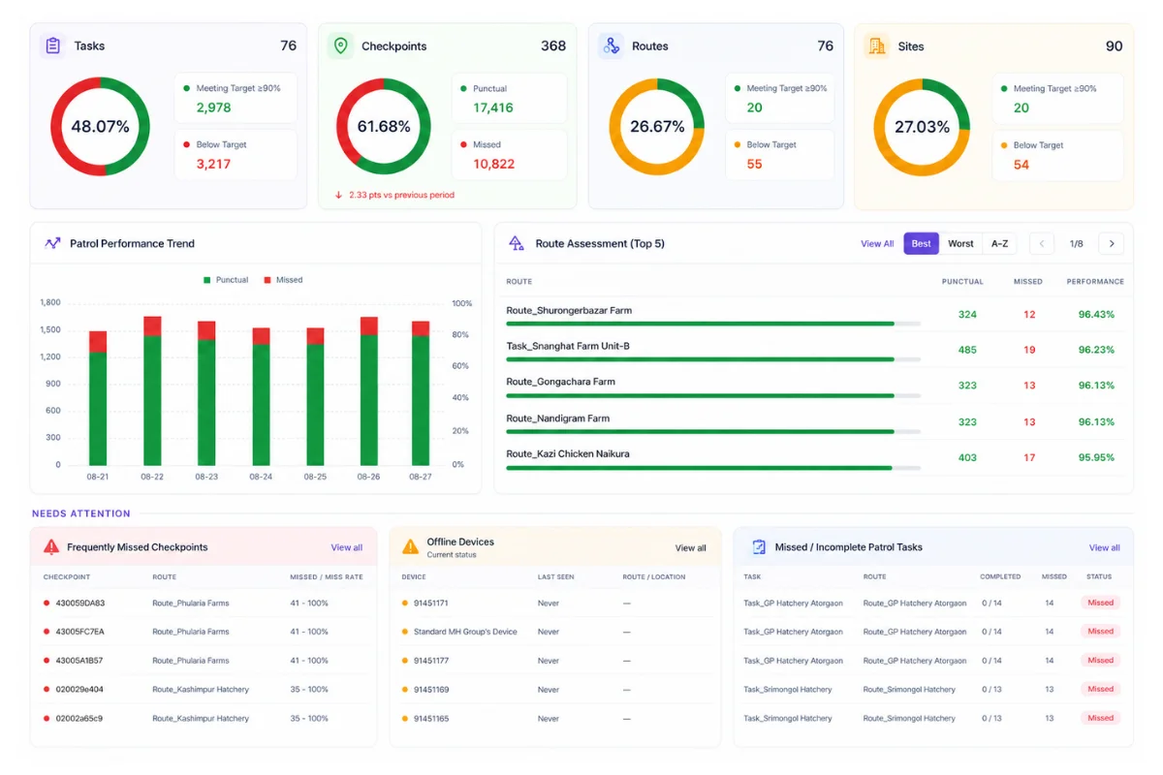
Task: Click the Routes card icon
Action: coord(611,46)
